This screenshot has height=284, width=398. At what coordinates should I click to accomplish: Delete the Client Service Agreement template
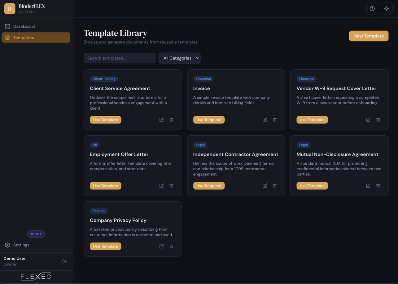(x=171, y=119)
